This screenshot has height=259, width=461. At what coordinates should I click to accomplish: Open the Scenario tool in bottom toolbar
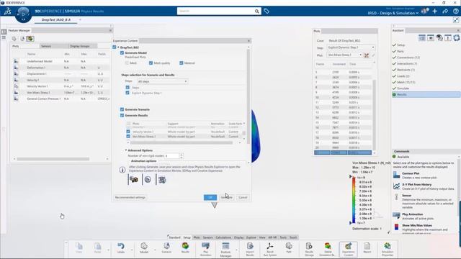tap(166, 248)
